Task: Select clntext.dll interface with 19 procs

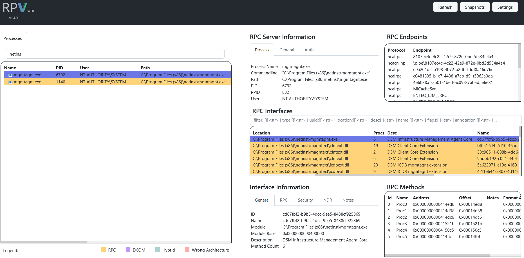Action: point(384,146)
